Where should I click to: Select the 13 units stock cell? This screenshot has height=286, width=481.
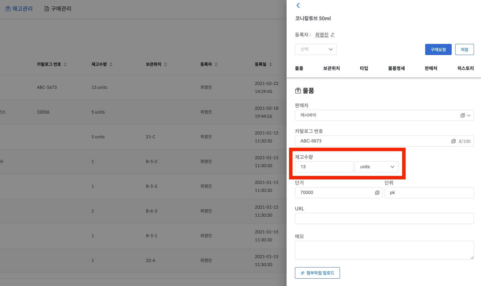coord(99,87)
